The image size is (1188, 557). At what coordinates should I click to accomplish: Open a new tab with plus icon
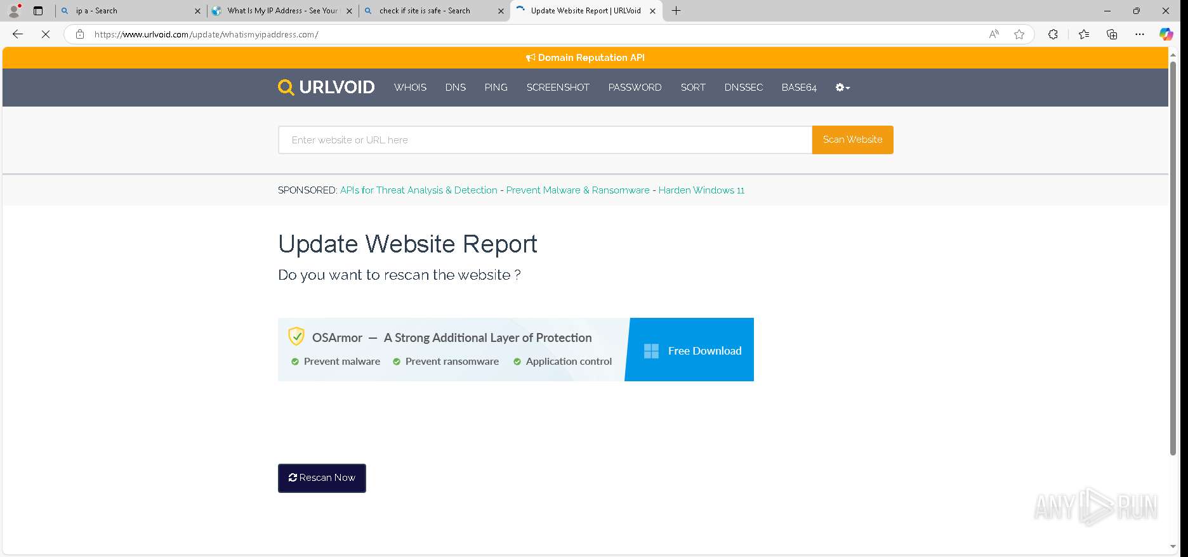click(x=676, y=11)
